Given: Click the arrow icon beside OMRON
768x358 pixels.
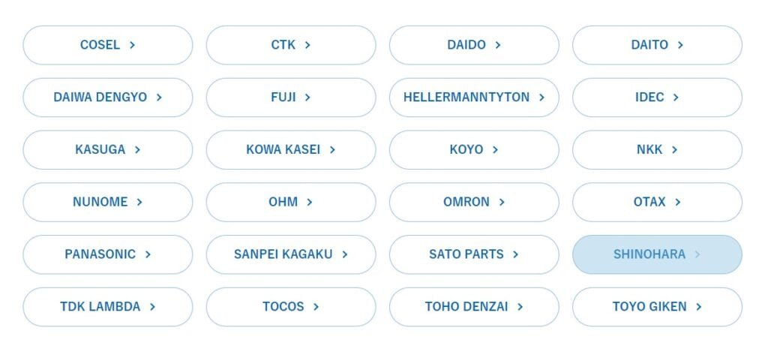Looking at the screenshot, I should click(502, 202).
